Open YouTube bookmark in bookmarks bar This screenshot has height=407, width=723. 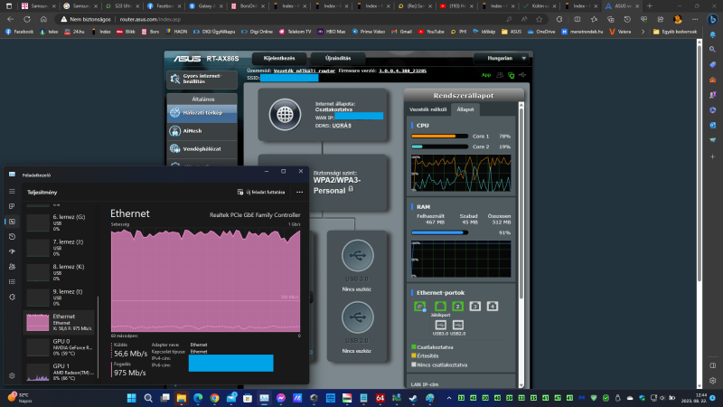coord(431,32)
